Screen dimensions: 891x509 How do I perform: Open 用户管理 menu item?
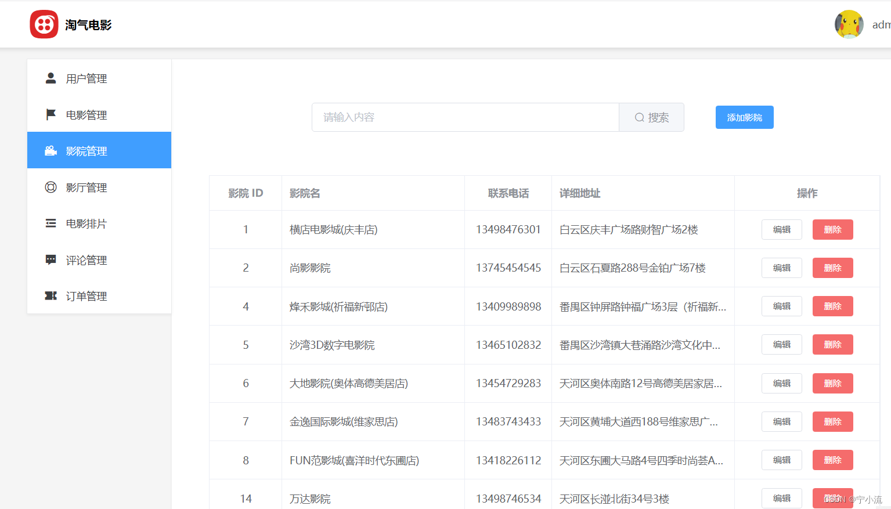pyautogui.click(x=99, y=78)
